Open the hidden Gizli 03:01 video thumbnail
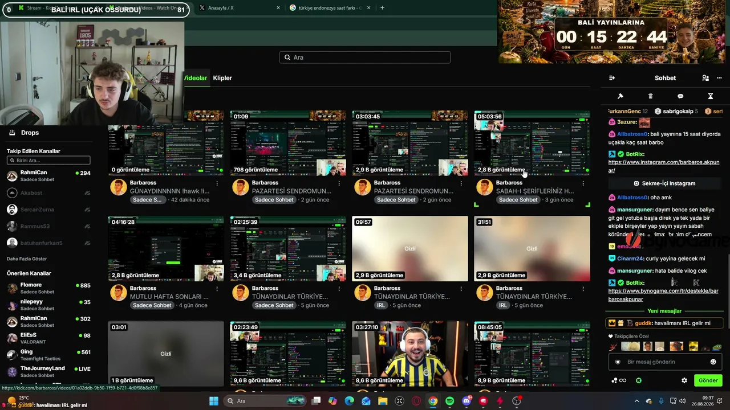Screen dimensions: 730x410 coord(166,354)
